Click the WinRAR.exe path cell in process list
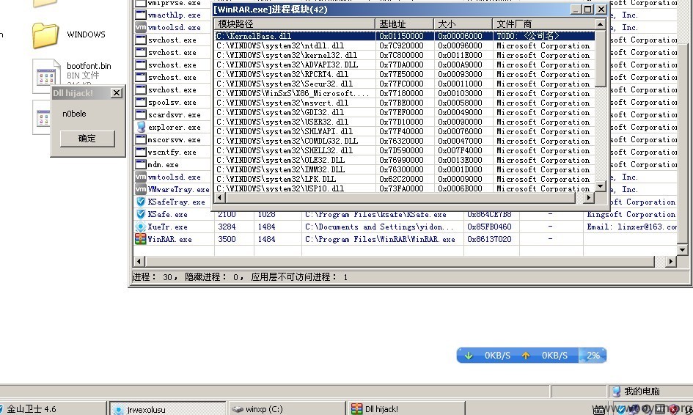This screenshot has height=415, width=693. (x=380, y=239)
